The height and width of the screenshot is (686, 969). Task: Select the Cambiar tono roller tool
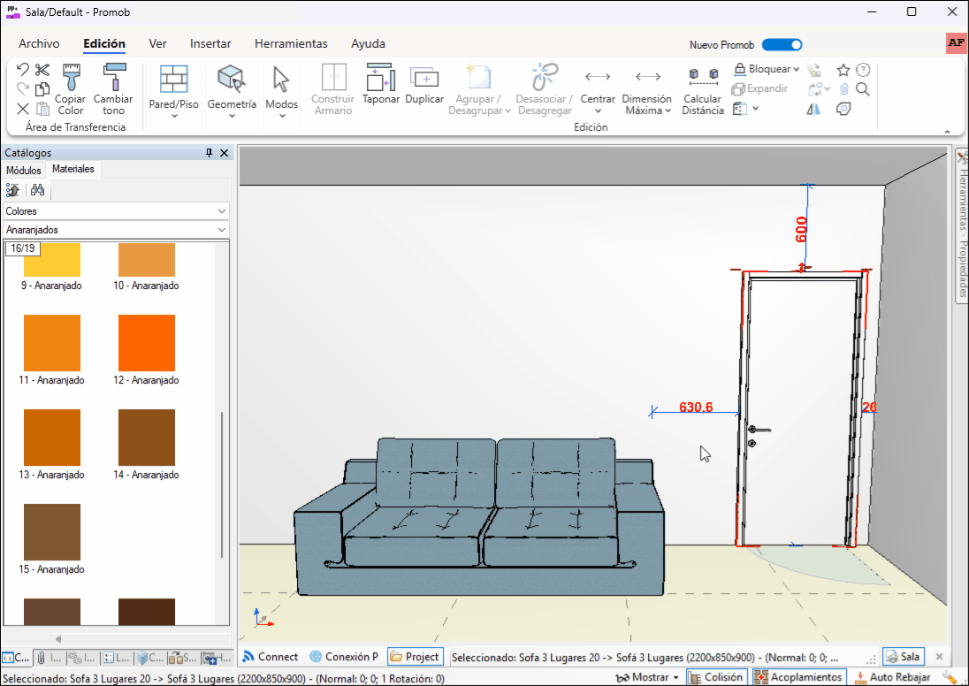(x=113, y=88)
